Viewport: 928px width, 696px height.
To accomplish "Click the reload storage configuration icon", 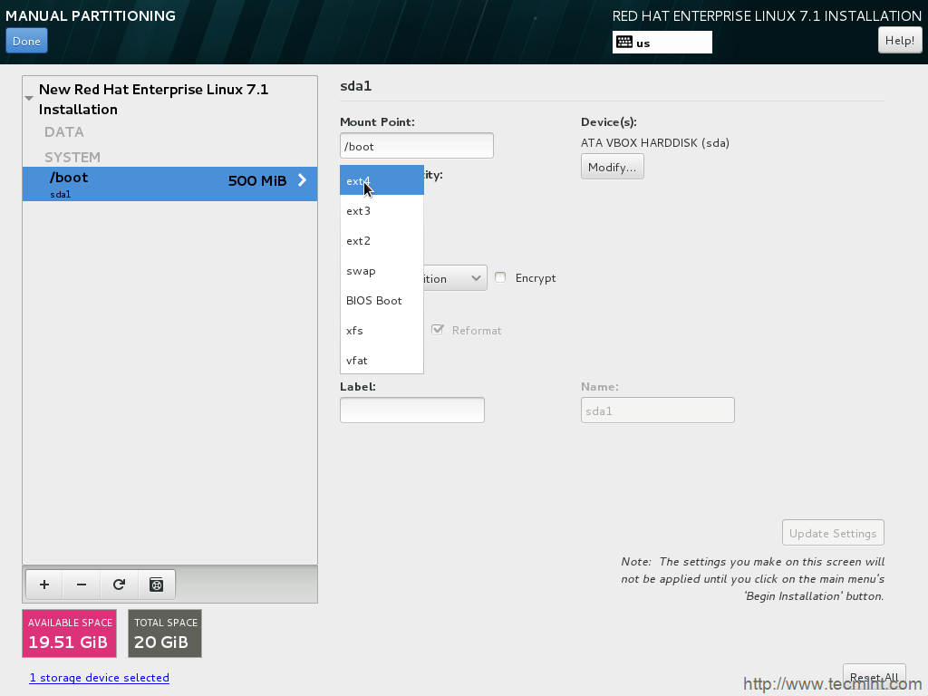I will click(119, 585).
